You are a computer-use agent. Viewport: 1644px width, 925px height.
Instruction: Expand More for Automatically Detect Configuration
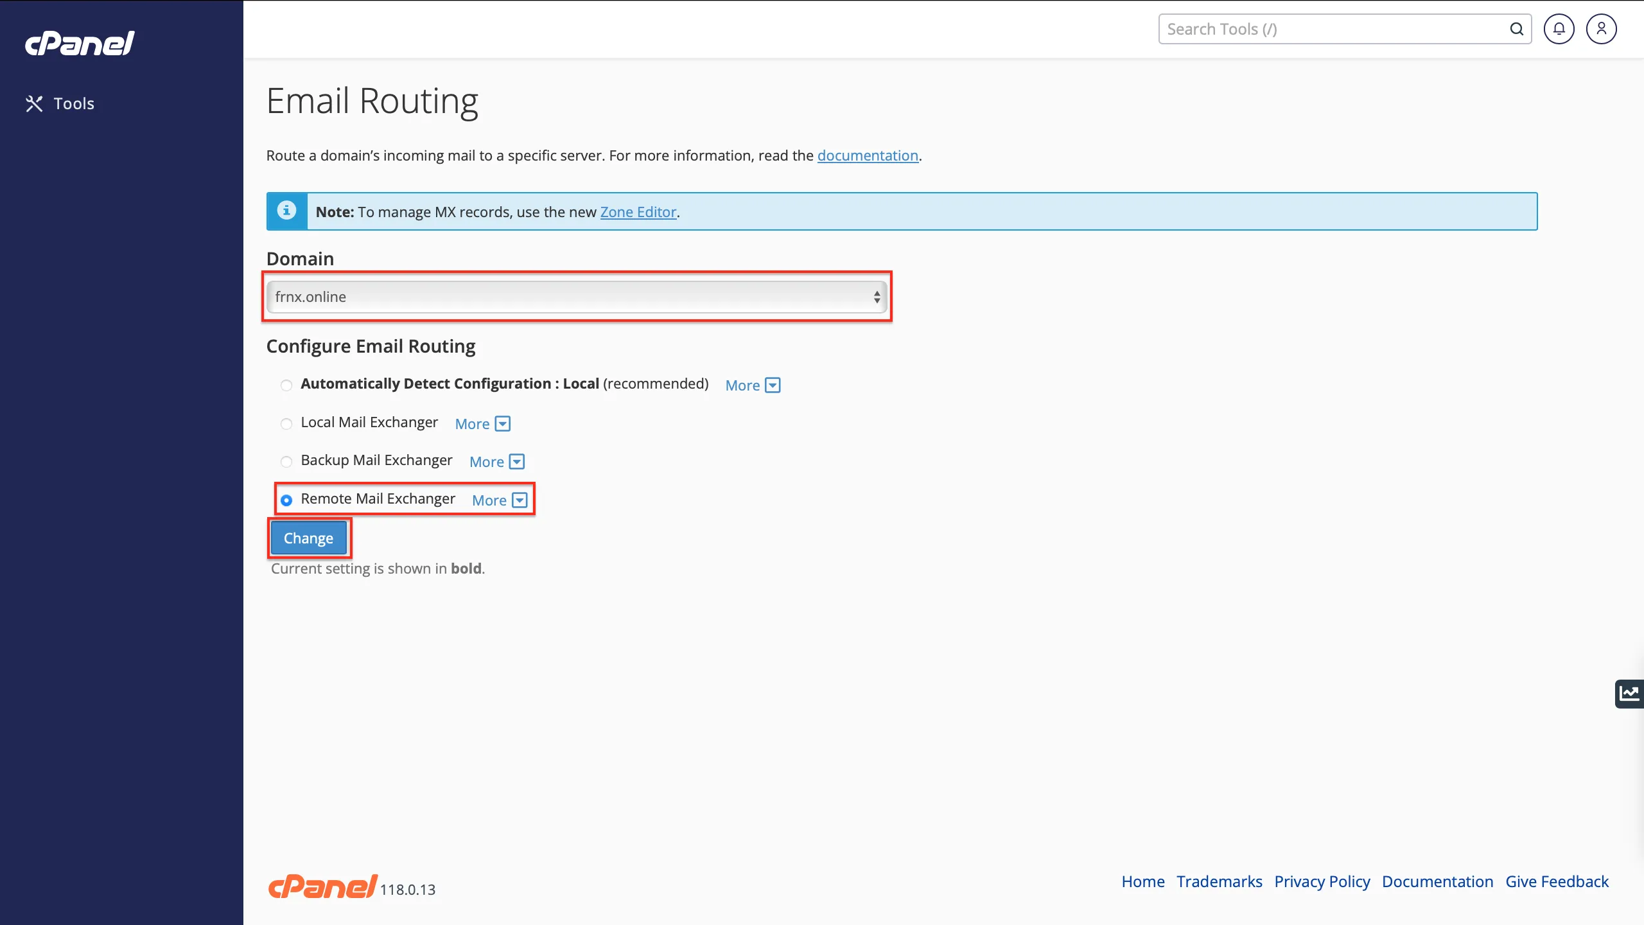(x=752, y=385)
